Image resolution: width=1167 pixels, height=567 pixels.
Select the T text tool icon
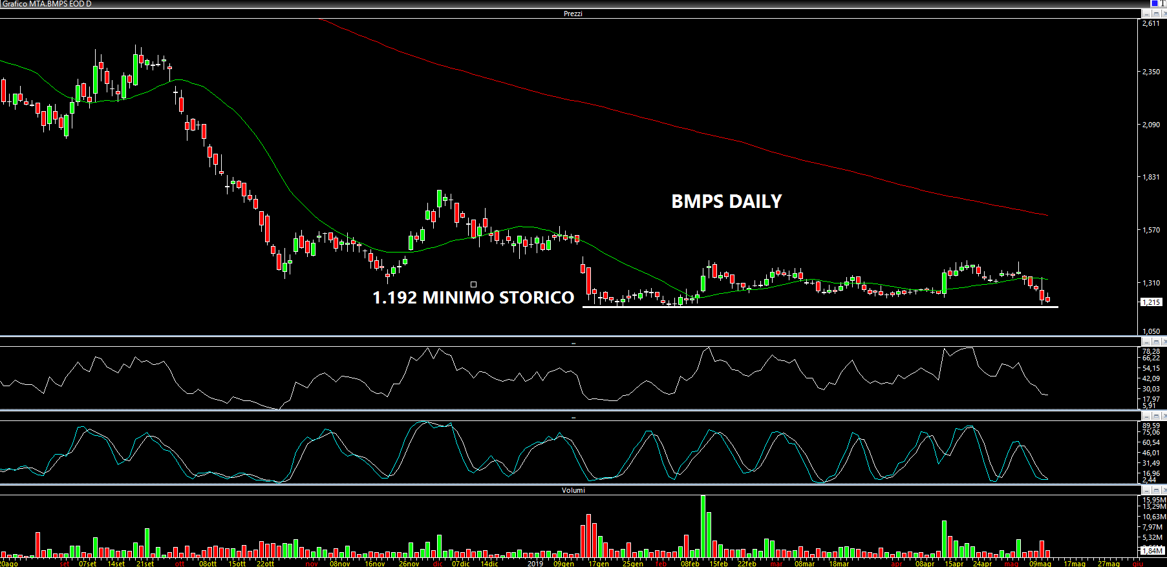tap(1162, 3)
